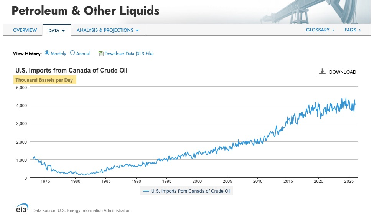Click the download arrow icon above chart

tap(322, 72)
